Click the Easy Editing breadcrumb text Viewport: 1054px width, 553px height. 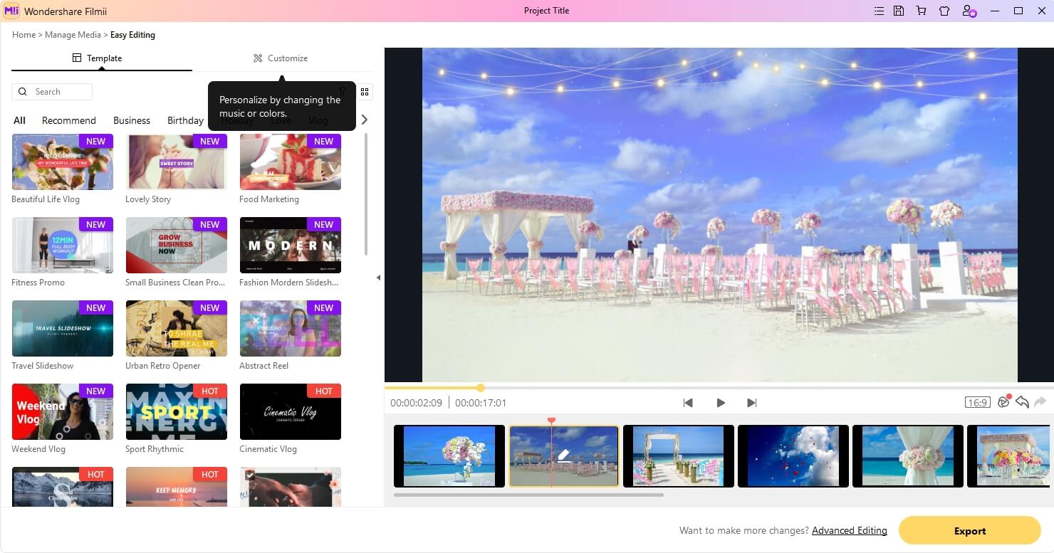[x=132, y=35]
